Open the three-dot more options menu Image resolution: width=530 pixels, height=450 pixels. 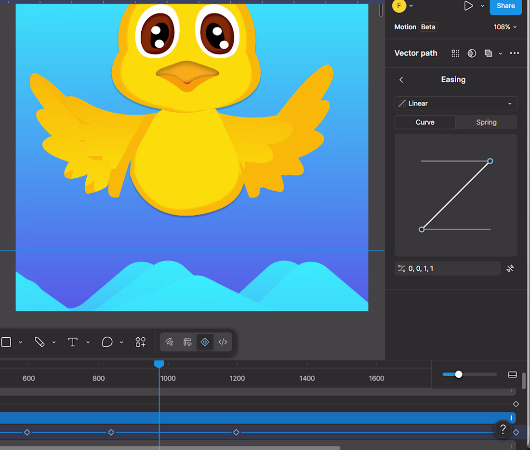(x=515, y=53)
